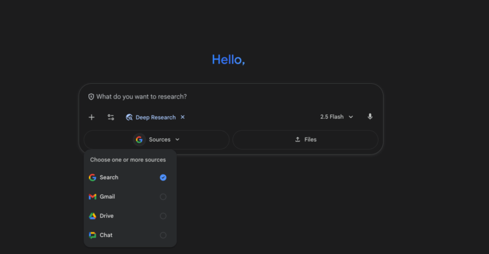
Task: Enable the Gmail source checkbox
Action: tap(163, 197)
